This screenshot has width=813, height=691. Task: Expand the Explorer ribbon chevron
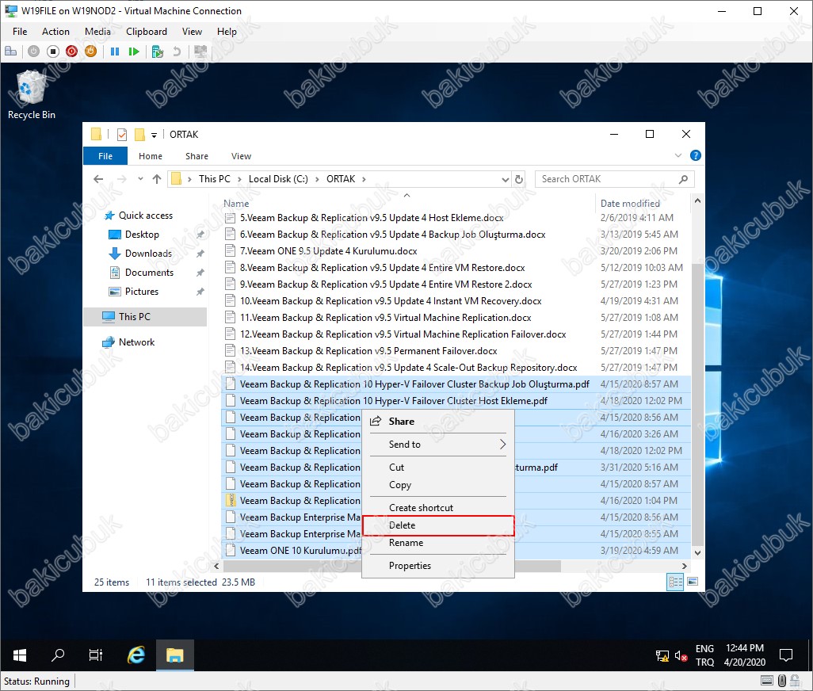pyautogui.click(x=679, y=156)
